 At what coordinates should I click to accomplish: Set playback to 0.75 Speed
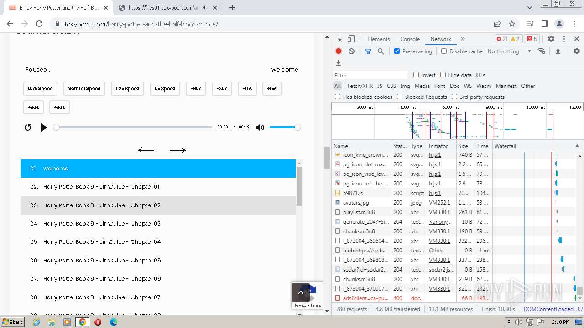40,89
